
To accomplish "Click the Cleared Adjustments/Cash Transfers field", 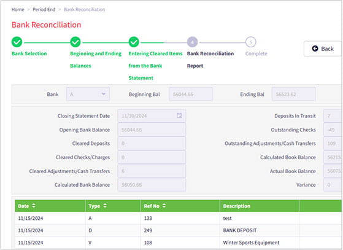I will (x=152, y=171).
